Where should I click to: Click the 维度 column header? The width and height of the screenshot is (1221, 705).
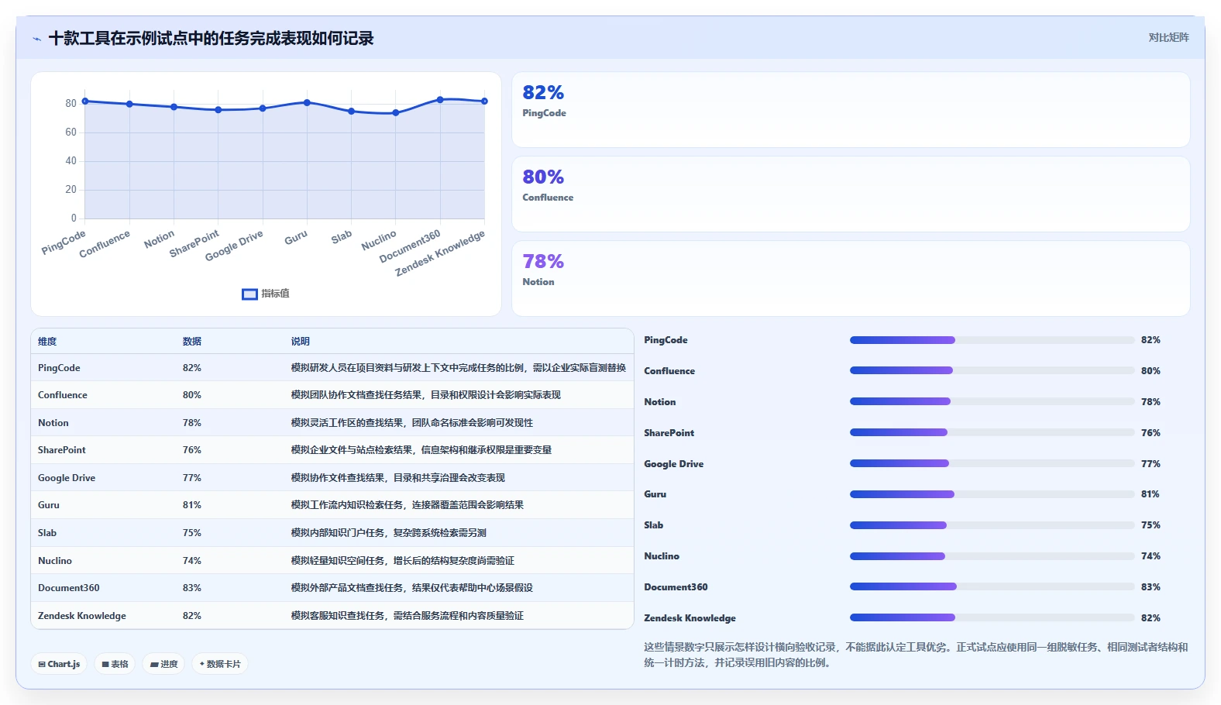[x=47, y=342]
